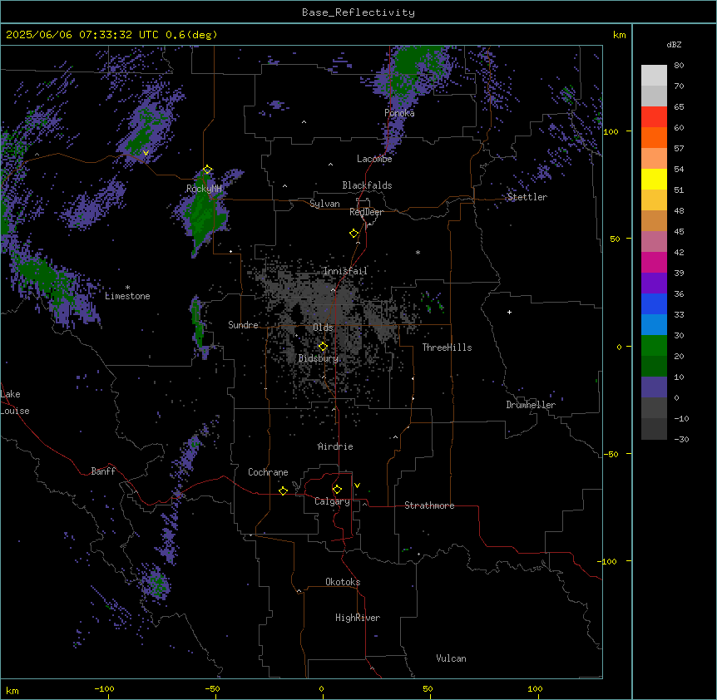Viewport: 717px width, 700px height.
Task: Click the Innisfail label
Action: tap(345, 271)
